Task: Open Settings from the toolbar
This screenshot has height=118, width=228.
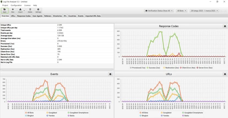Action: point(38,11)
